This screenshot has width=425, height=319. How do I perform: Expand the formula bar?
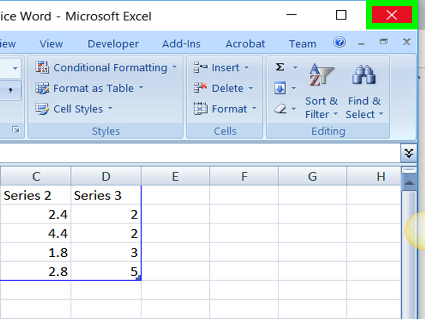pos(409,154)
